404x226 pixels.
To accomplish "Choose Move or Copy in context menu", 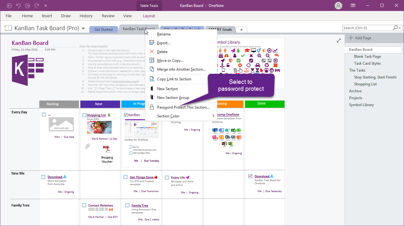I will (x=181, y=61).
